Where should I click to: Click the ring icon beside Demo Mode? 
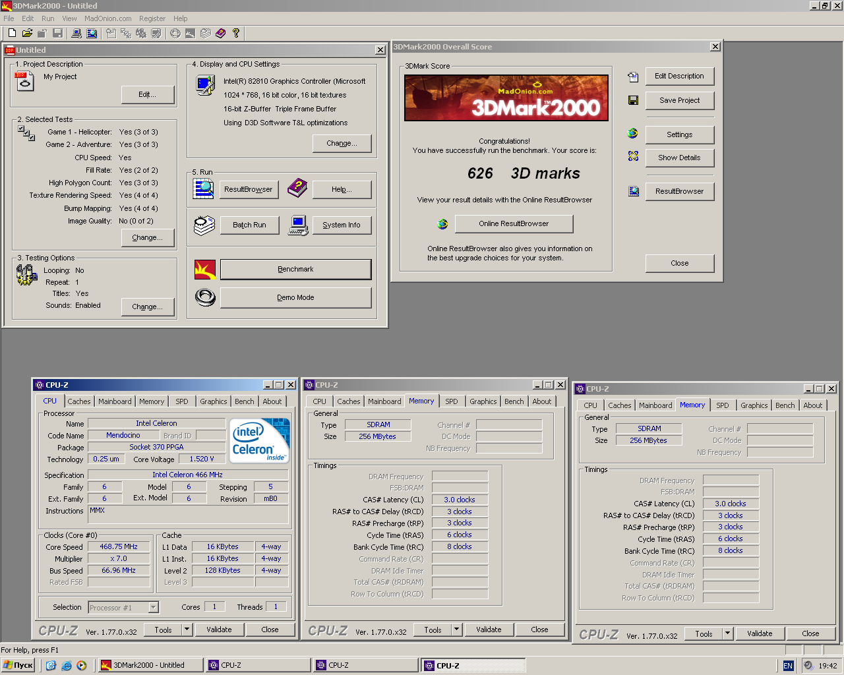(205, 298)
